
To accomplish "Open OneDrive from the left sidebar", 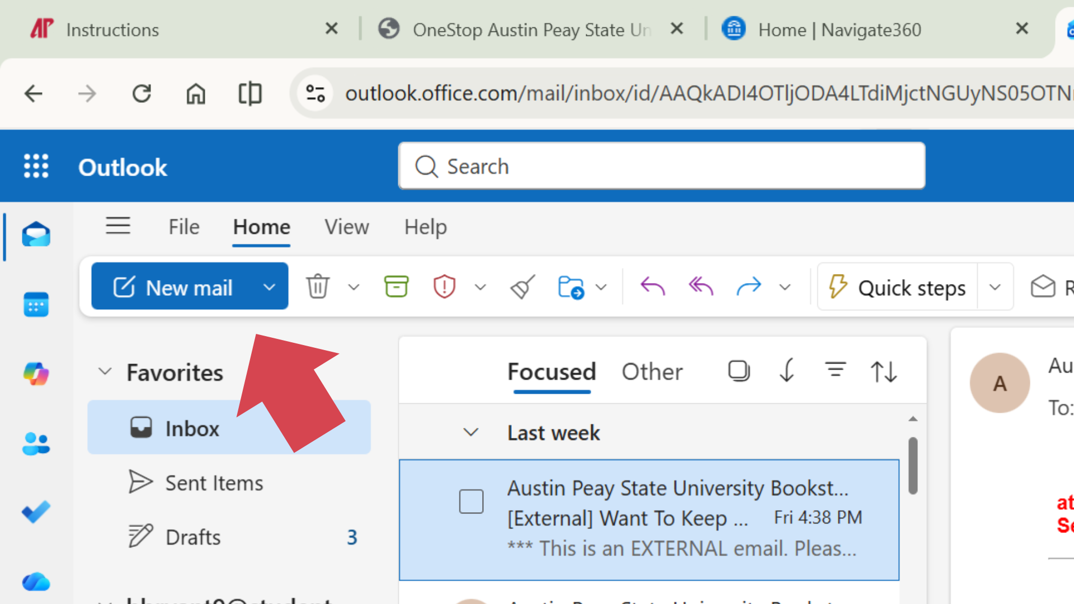I will [x=35, y=582].
